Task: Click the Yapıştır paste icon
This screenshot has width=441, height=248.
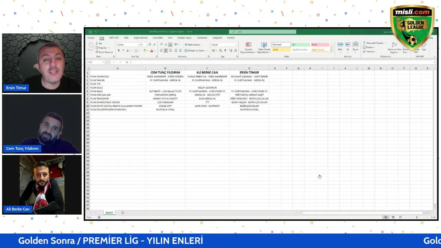Action: [x=91, y=45]
